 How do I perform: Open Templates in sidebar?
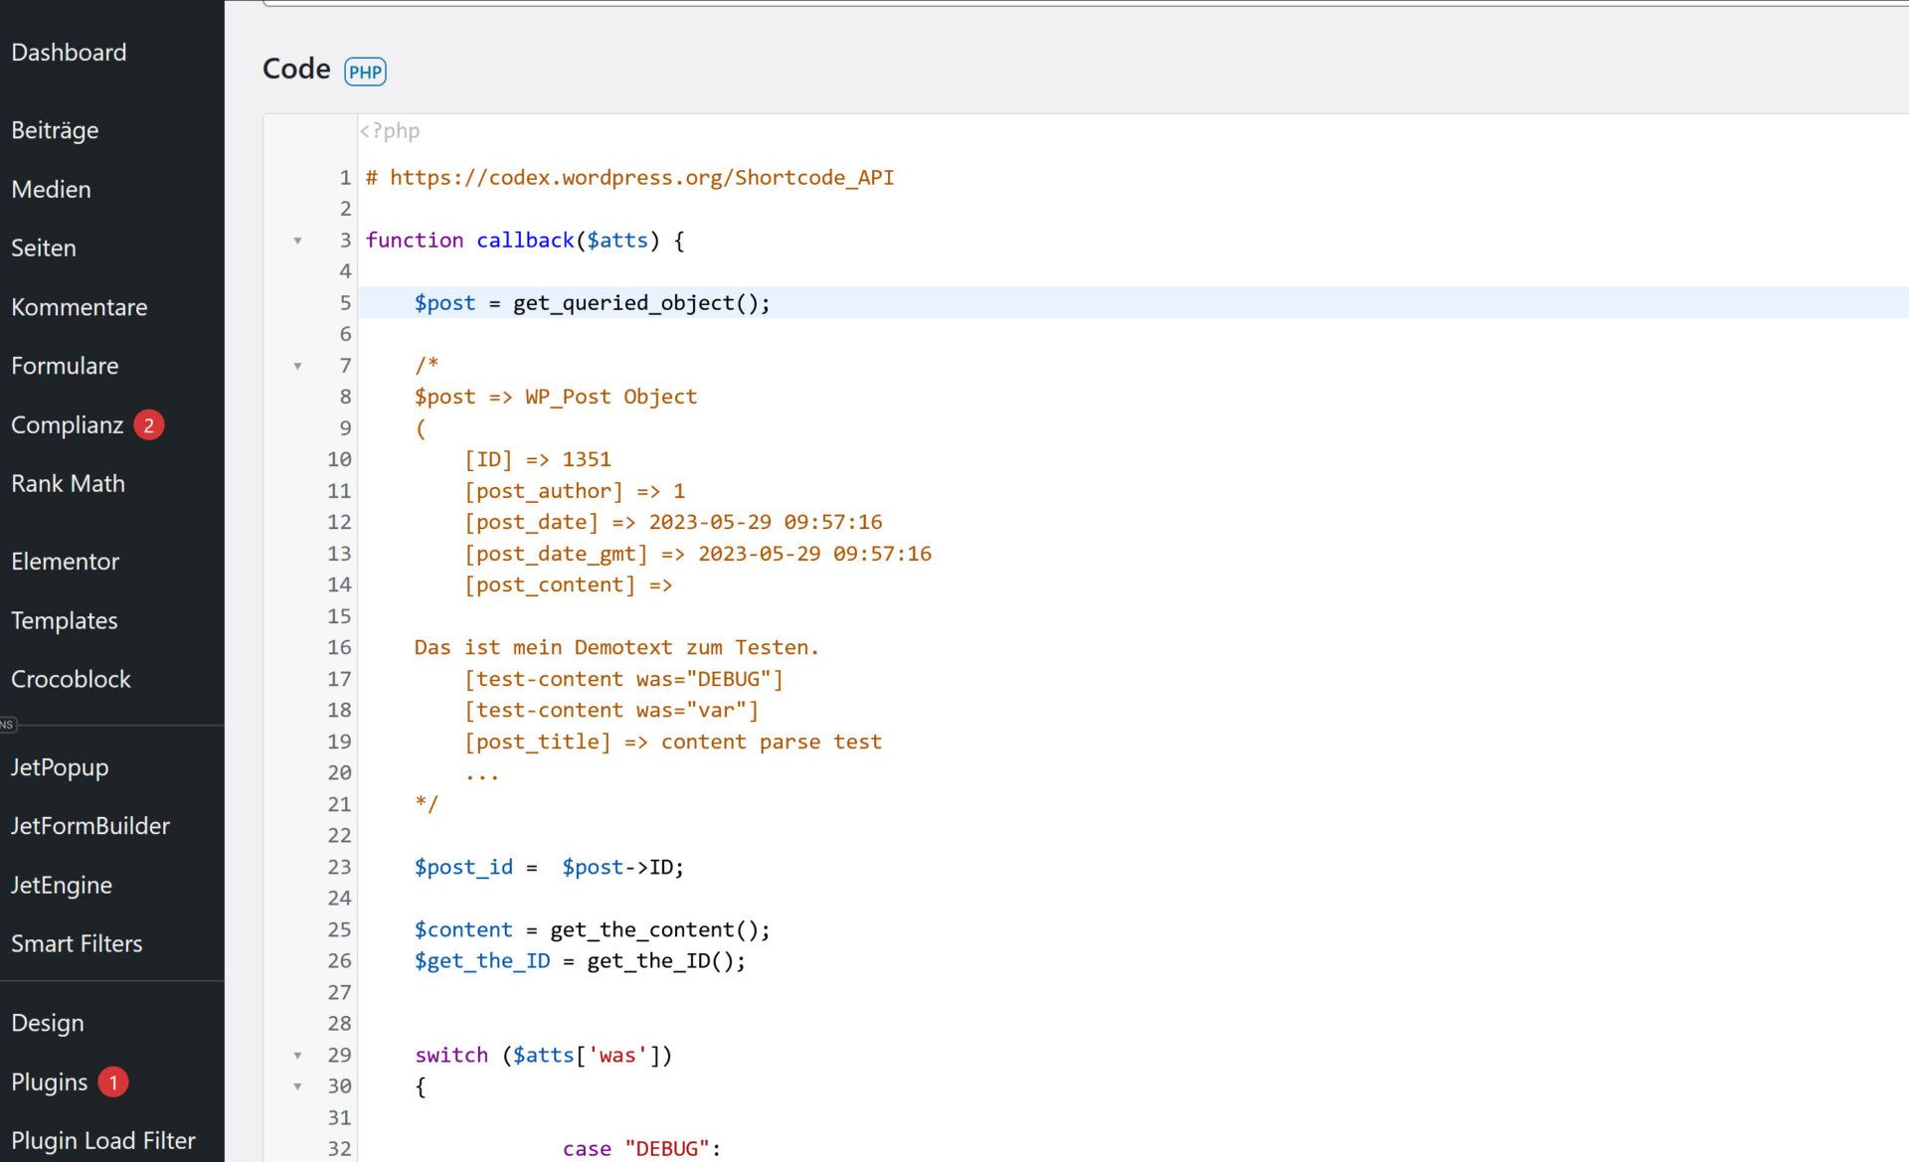(x=65, y=620)
